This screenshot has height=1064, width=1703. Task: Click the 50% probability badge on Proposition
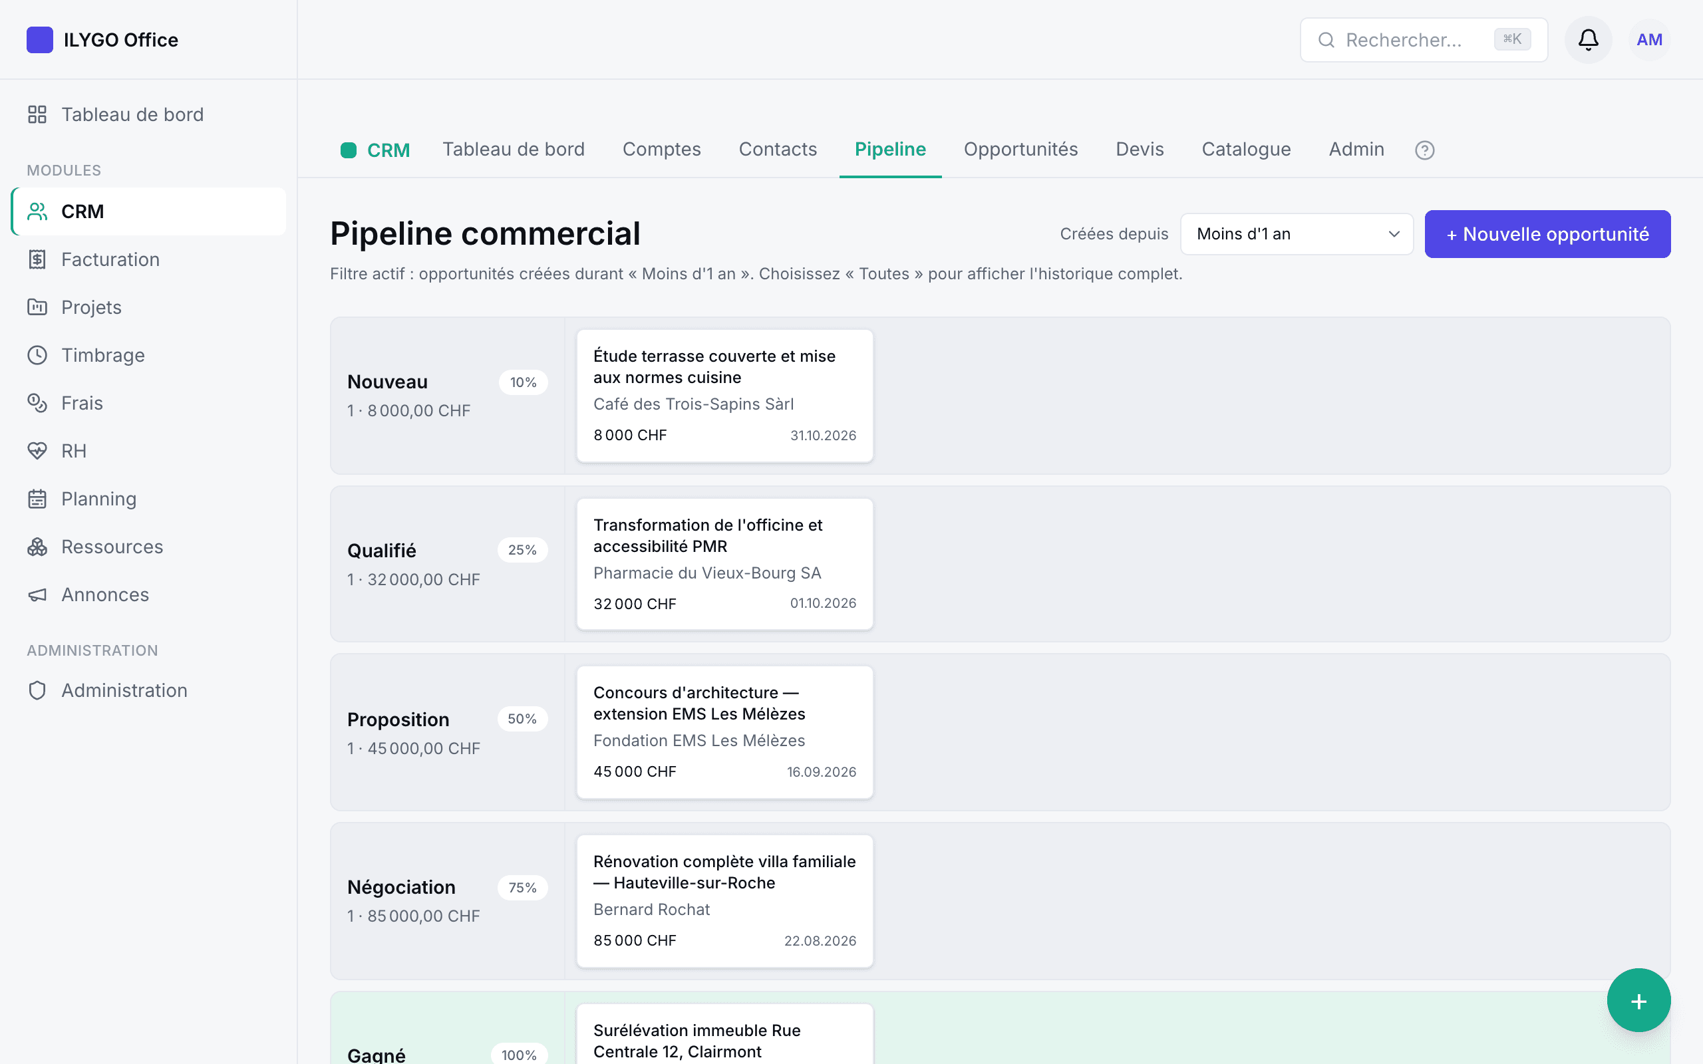tap(522, 718)
